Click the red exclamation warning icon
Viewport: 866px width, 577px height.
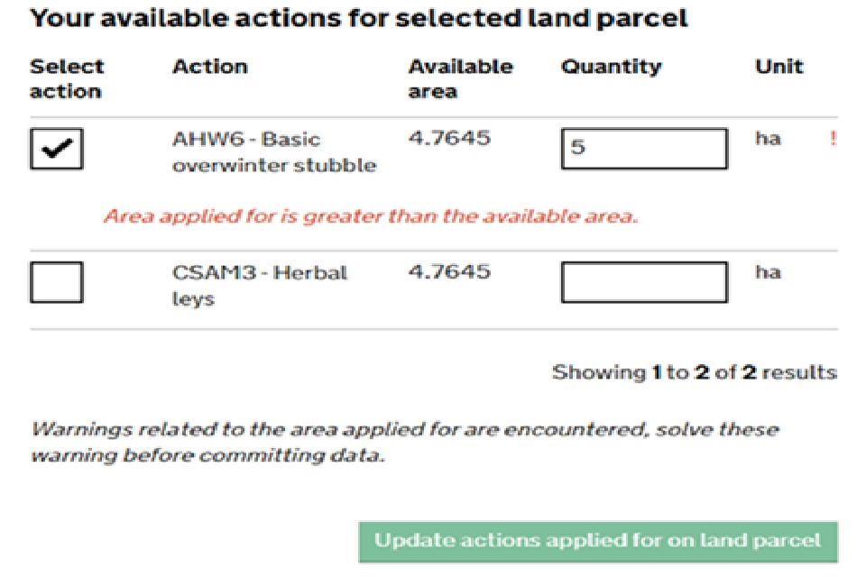click(x=833, y=140)
